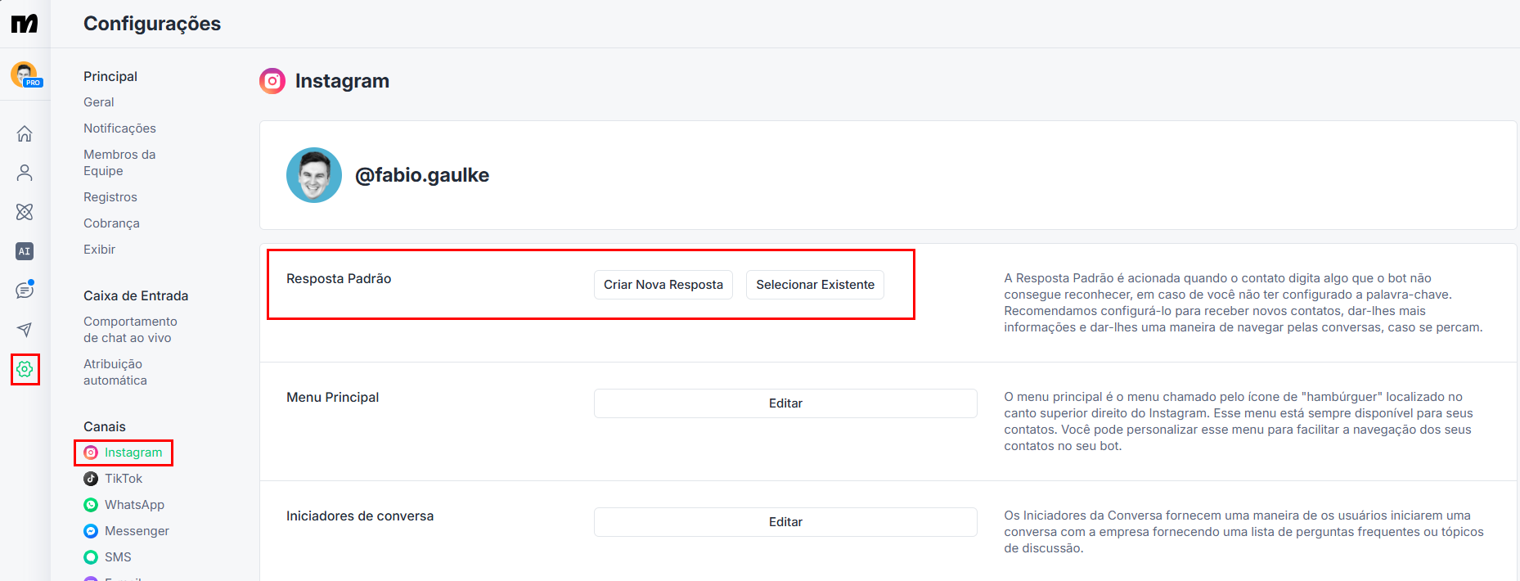Open Automation atom icon in sidebar

point(25,212)
